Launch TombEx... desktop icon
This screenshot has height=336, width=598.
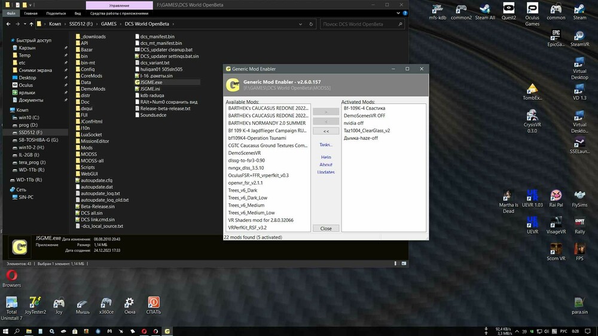(x=532, y=91)
